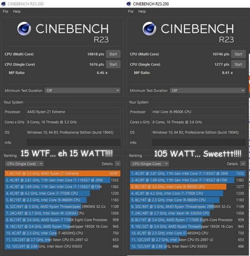Select Intel Core i9-9880H row in the left ranking
This screenshot has width=250, height=256.
point(62,200)
